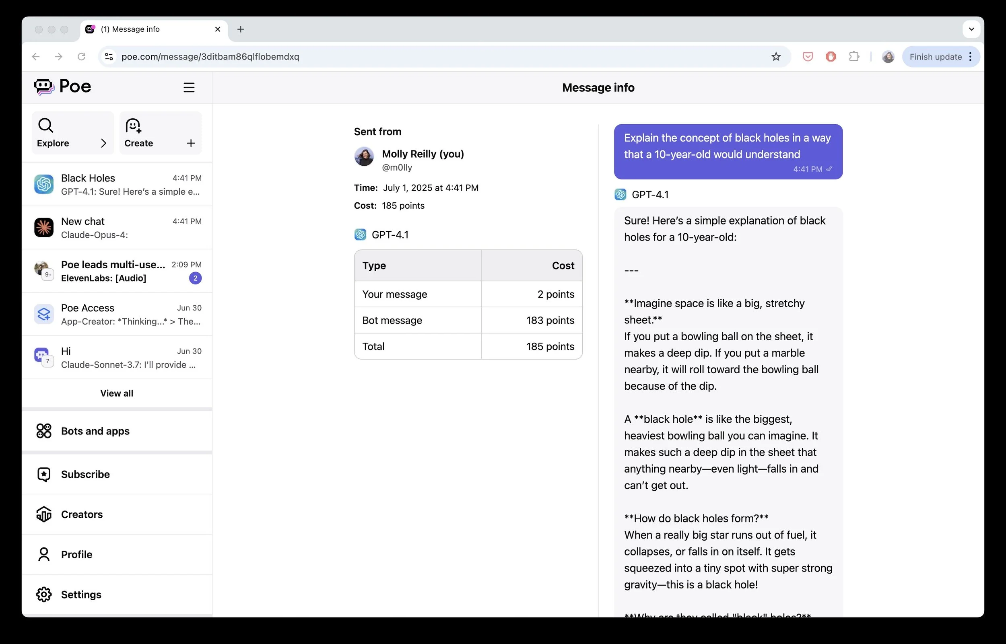Click Molly Reilly's profile avatar

pyautogui.click(x=364, y=157)
